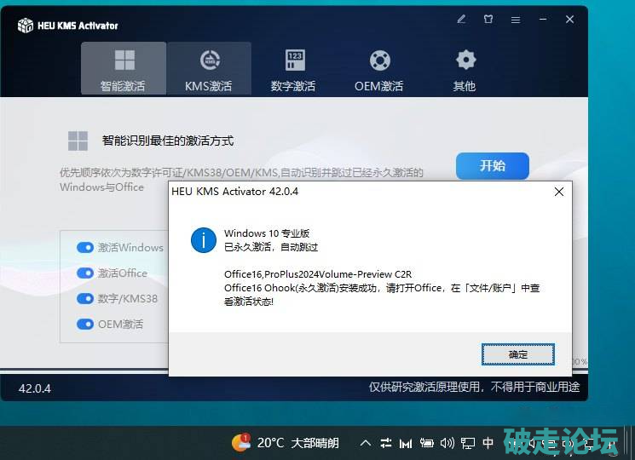
Task: Toggle the 激活Office switch
Action: pos(85,273)
